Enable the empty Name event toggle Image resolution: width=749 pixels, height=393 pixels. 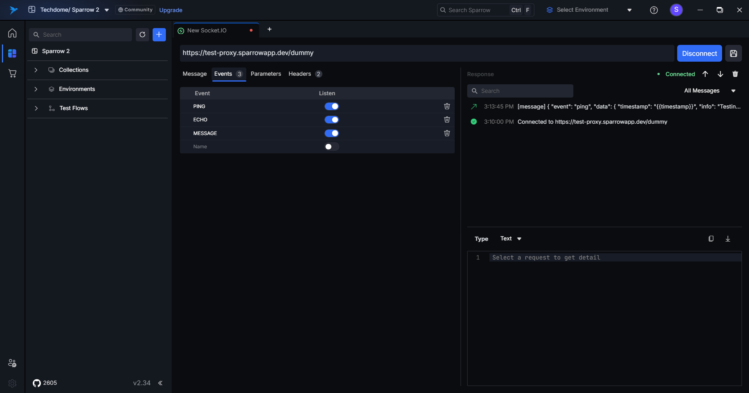331,147
